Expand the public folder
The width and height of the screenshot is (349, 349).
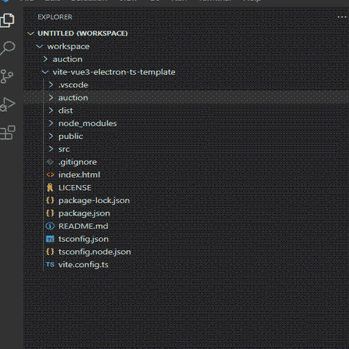(x=51, y=136)
